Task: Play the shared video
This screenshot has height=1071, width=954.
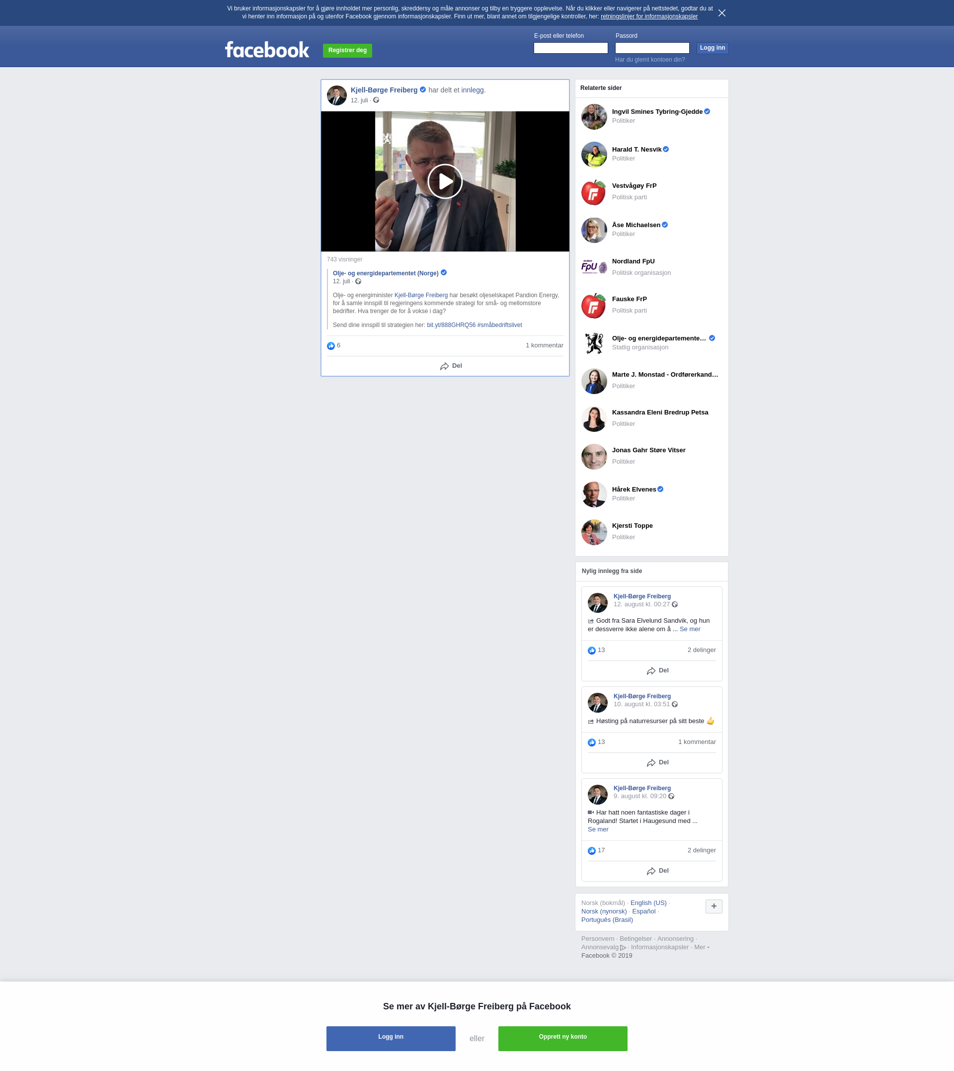Action: tap(445, 181)
